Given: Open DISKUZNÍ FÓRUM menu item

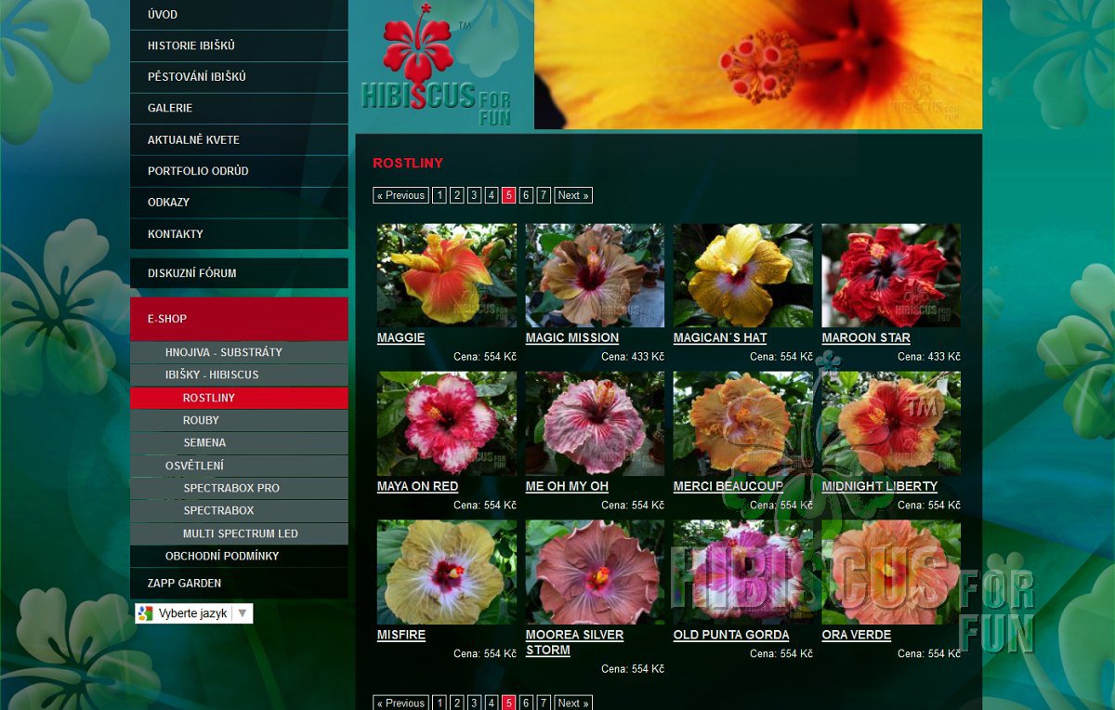Looking at the screenshot, I should (x=239, y=273).
